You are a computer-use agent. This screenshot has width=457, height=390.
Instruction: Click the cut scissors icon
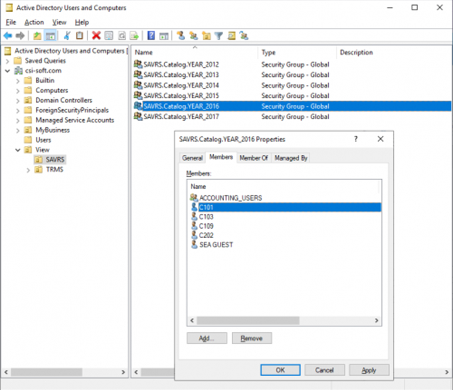(68, 36)
